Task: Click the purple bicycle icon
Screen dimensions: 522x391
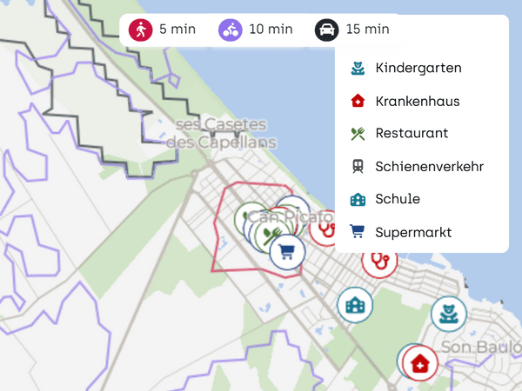Action: (230, 30)
